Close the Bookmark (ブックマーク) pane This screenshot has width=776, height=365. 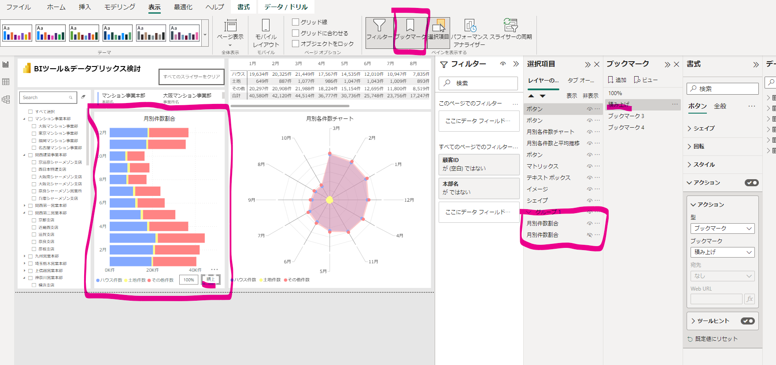[x=676, y=65]
